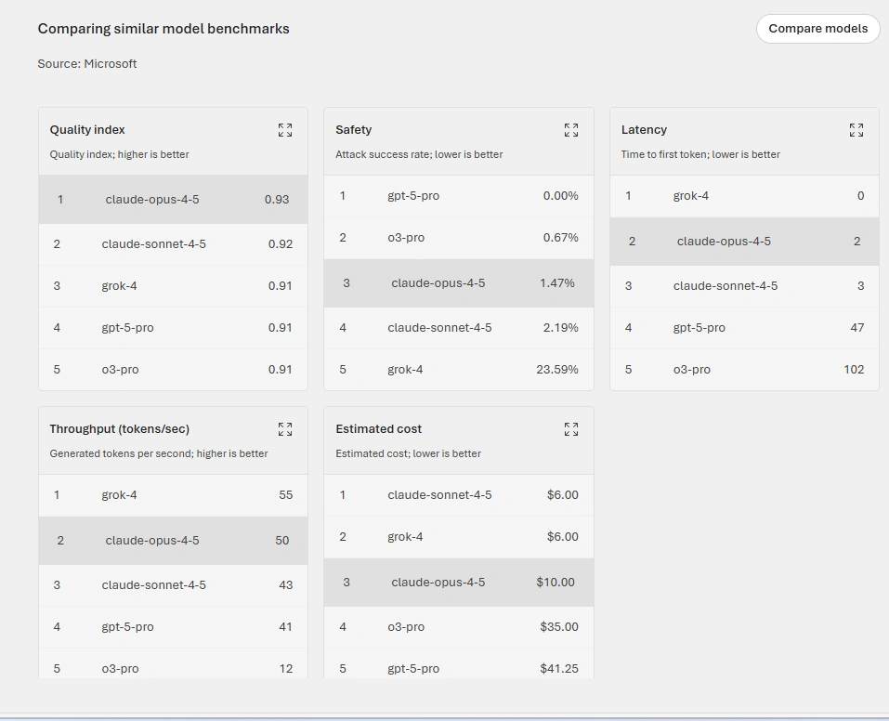Select claude-opus-4-5 row in Latency table
This screenshot has width=889, height=721.
(744, 241)
